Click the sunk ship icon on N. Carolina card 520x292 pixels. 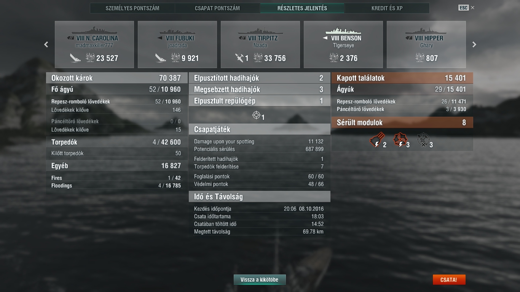(75, 58)
